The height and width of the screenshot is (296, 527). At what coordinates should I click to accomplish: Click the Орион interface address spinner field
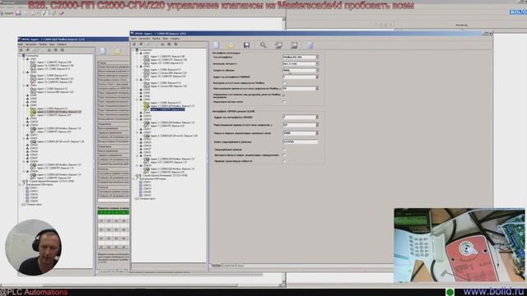click(x=301, y=117)
